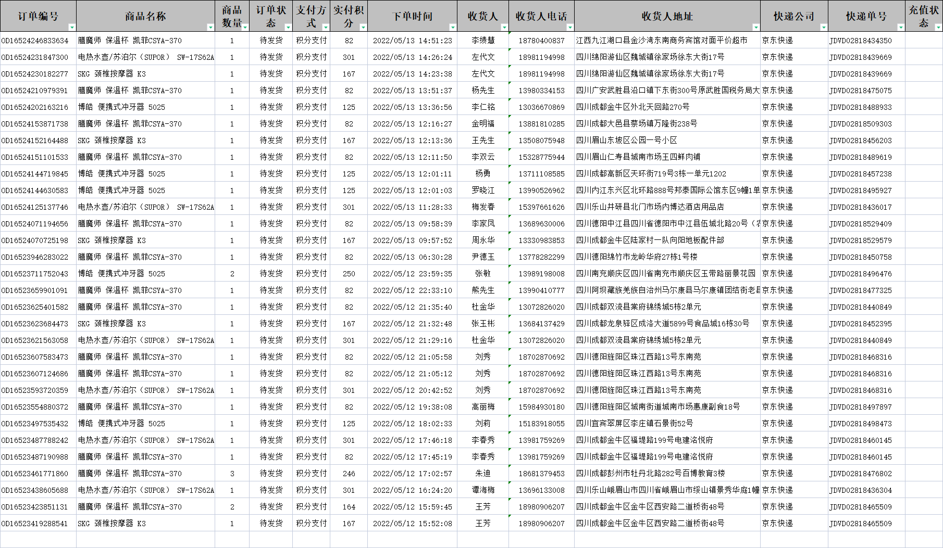Select recipient cell 李绣慧
Image resolution: width=943 pixels, height=548 pixels.
tap(483, 41)
